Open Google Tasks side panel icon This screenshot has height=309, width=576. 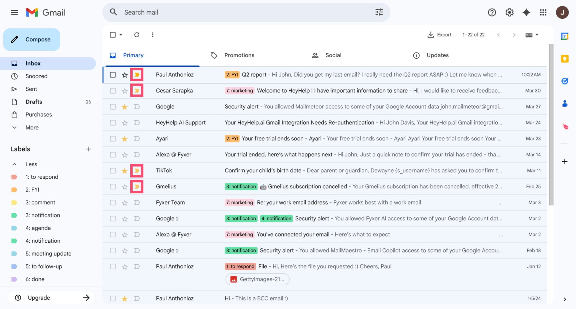pyautogui.click(x=564, y=81)
